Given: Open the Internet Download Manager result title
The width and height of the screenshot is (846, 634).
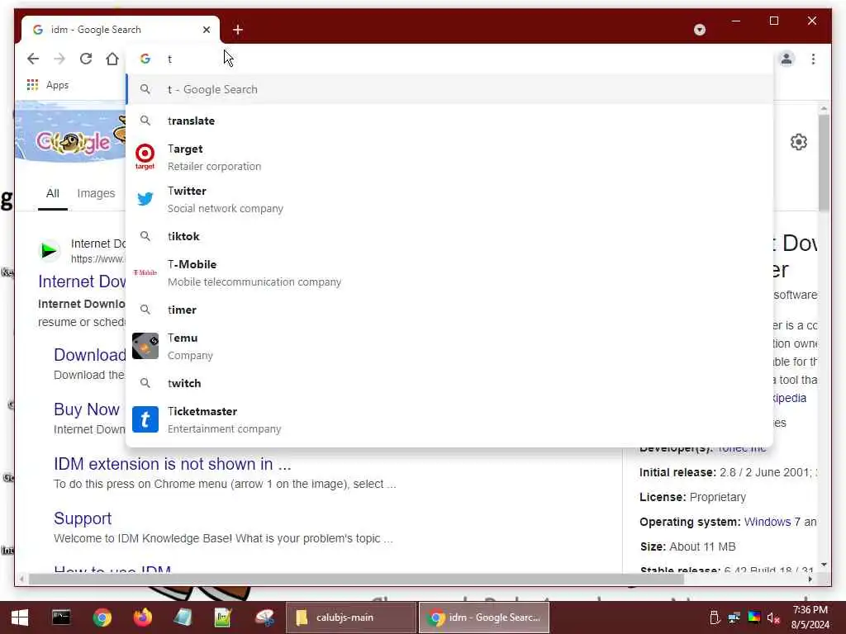Looking at the screenshot, I should coord(82,282).
